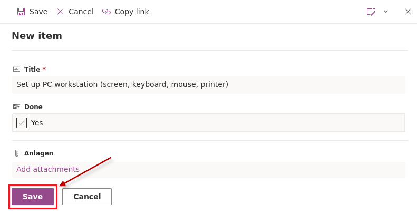Click the paperclip Anlagen icon

16,153
